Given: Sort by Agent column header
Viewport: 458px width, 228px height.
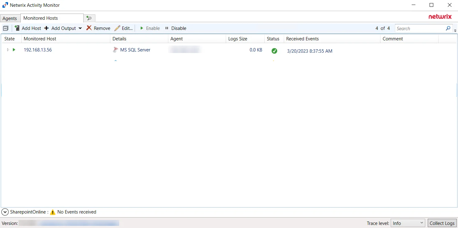Looking at the screenshot, I should [197, 39].
